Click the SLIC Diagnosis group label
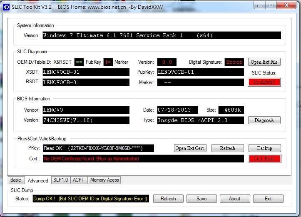Screen dimensions: 301x217 (x=32, y=52)
